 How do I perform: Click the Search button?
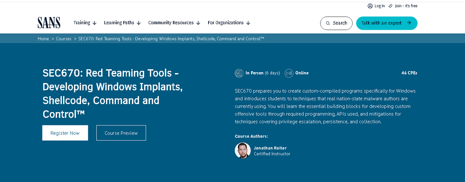(x=336, y=23)
